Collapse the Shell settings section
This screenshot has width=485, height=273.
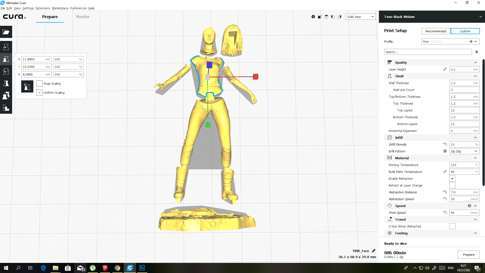(x=432, y=76)
